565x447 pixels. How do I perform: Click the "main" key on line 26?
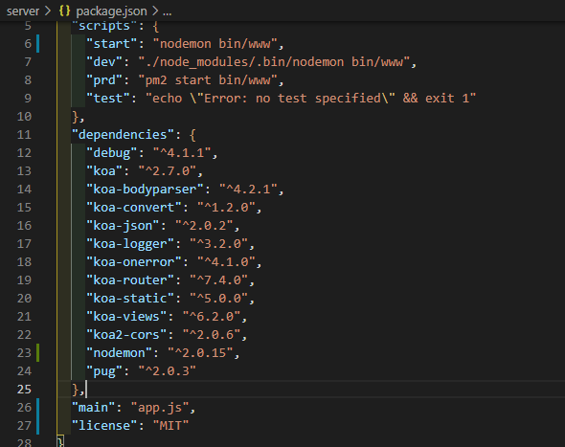93,408
